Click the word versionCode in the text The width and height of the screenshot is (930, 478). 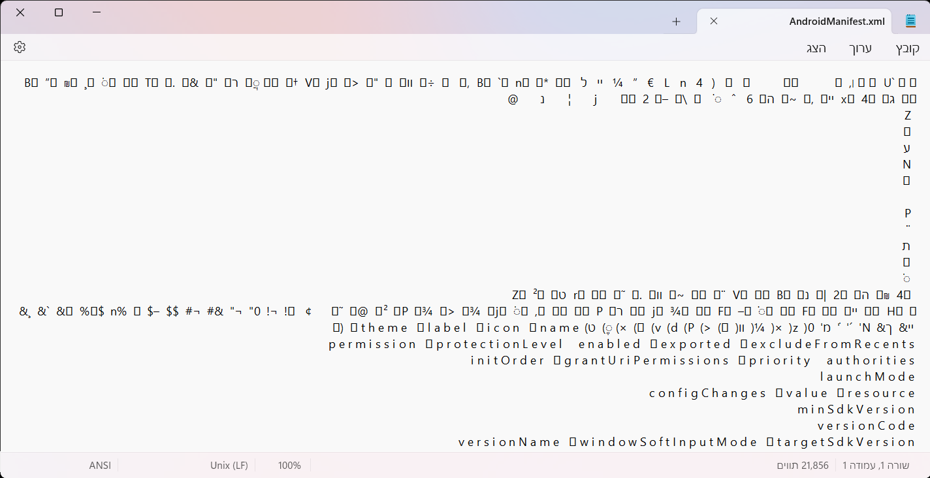[867, 426]
